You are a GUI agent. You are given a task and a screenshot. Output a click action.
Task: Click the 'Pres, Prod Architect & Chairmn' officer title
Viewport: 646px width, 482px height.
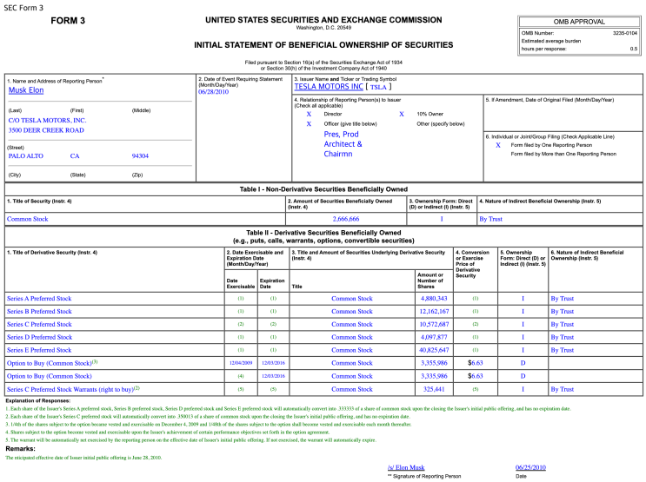pyautogui.click(x=343, y=144)
